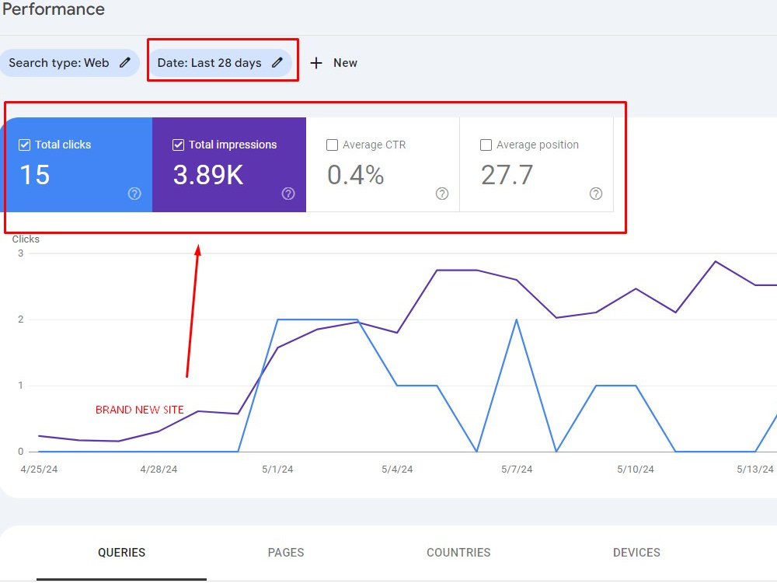Enable the Average CTR checkbox

[x=332, y=145]
